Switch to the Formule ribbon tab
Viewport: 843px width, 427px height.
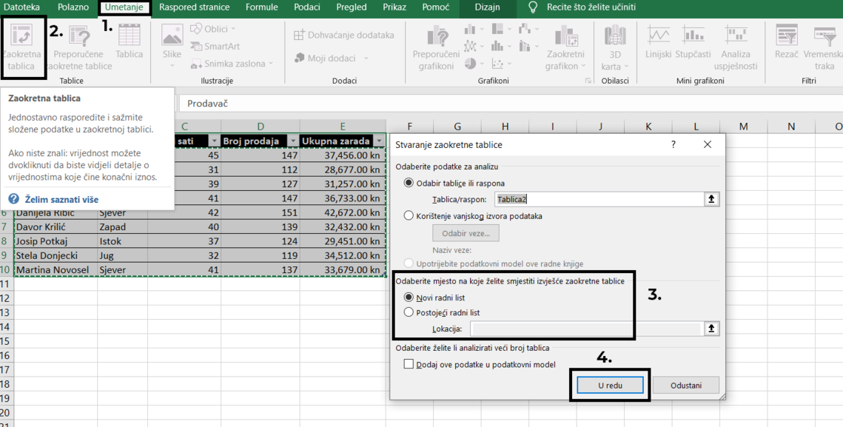click(261, 7)
